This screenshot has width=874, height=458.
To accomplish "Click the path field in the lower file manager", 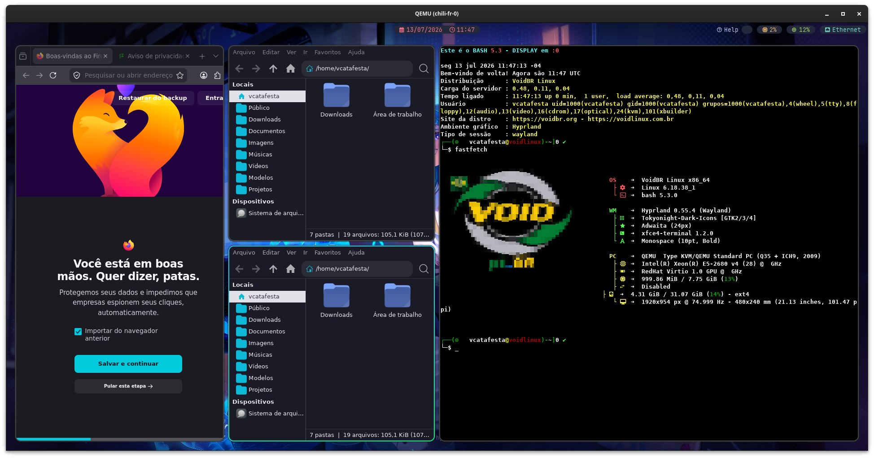I will coord(357,269).
